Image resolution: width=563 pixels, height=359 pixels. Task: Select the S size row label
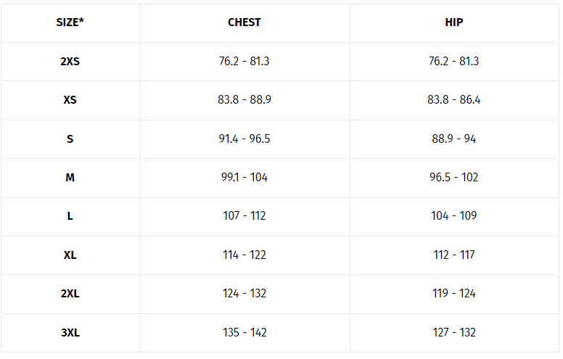point(70,139)
